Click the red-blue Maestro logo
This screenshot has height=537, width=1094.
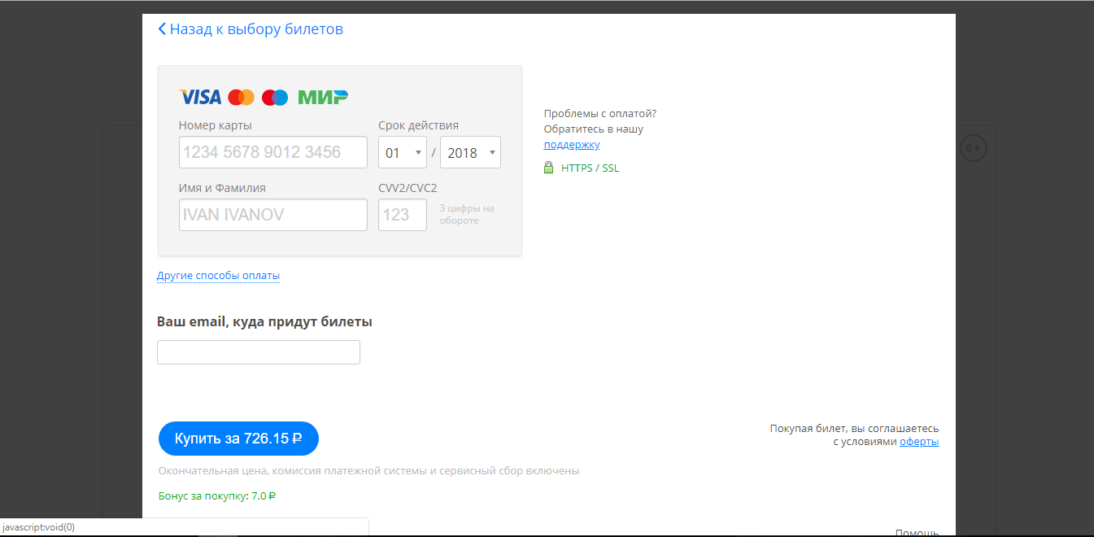pyautogui.click(x=275, y=98)
